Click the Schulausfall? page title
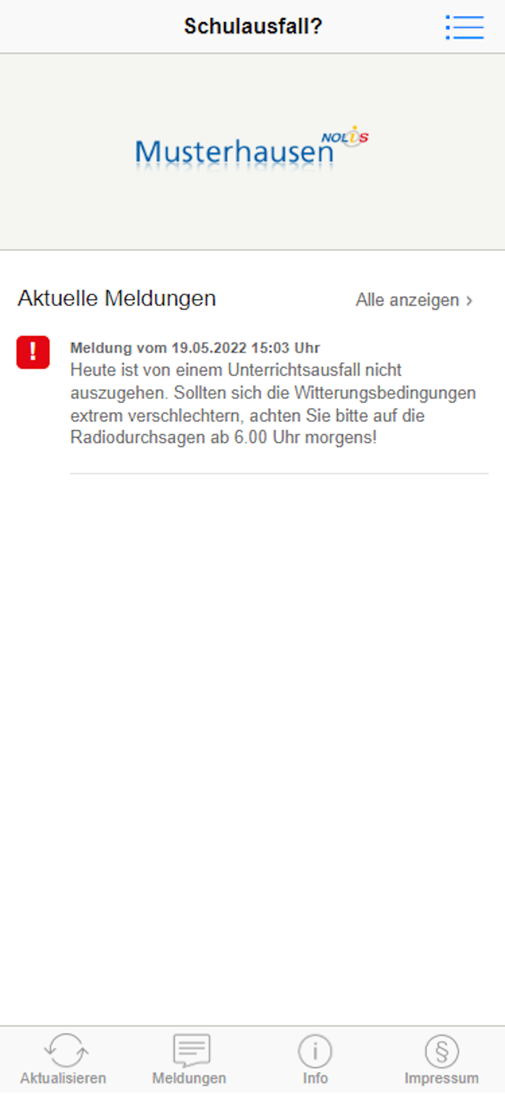 [x=253, y=26]
